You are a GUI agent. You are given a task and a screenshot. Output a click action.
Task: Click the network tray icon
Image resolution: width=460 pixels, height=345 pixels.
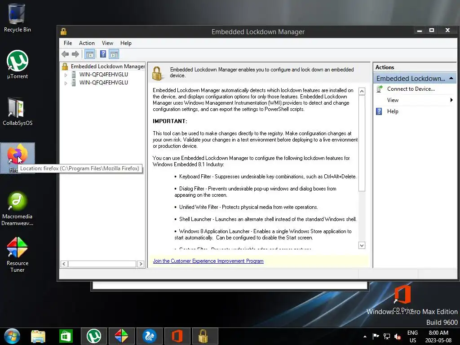click(387, 336)
